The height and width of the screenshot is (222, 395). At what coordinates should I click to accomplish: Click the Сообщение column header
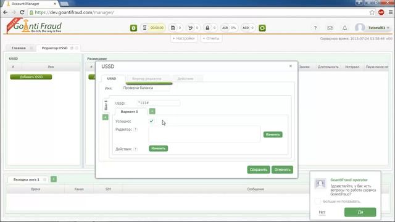(x=256, y=189)
